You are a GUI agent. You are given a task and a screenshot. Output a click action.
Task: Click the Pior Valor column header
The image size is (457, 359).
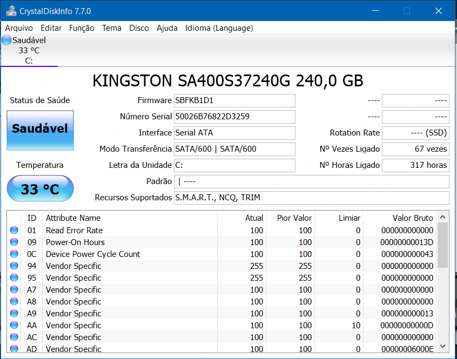click(290, 218)
